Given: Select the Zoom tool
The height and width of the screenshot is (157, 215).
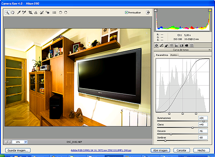Looking at the screenshot, I should (7, 12).
